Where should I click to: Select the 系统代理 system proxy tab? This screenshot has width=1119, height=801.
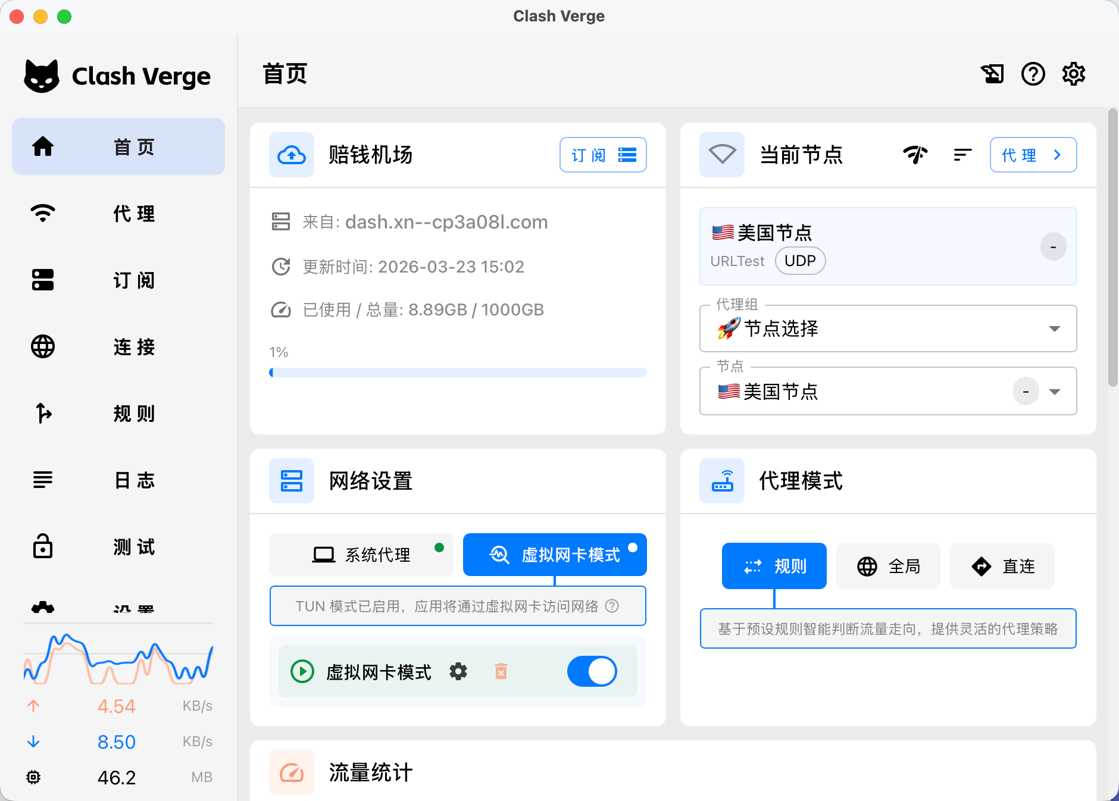[361, 555]
